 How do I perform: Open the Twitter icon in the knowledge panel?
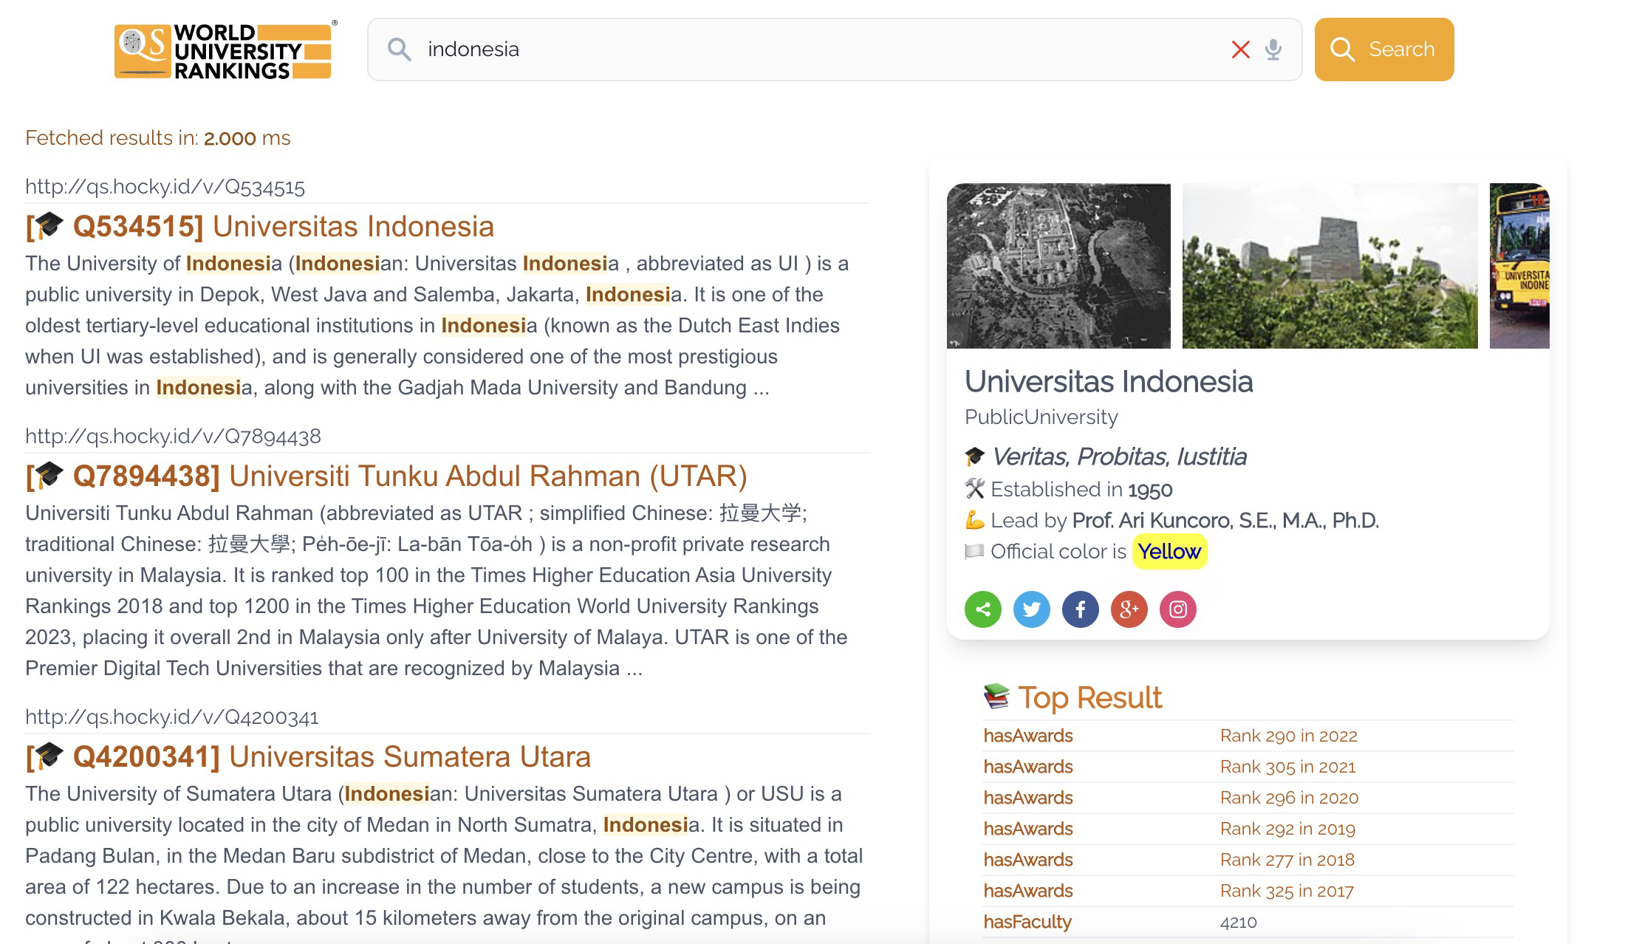pyautogui.click(x=1032, y=609)
